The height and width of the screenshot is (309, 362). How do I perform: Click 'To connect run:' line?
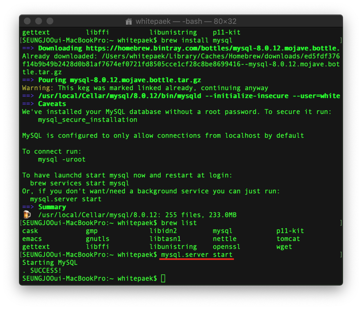(x=52, y=151)
